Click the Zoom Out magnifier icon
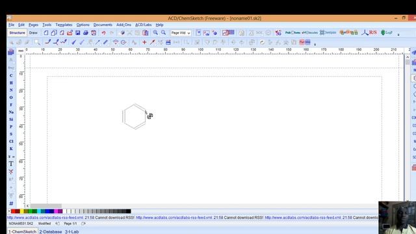 click(163, 32)
